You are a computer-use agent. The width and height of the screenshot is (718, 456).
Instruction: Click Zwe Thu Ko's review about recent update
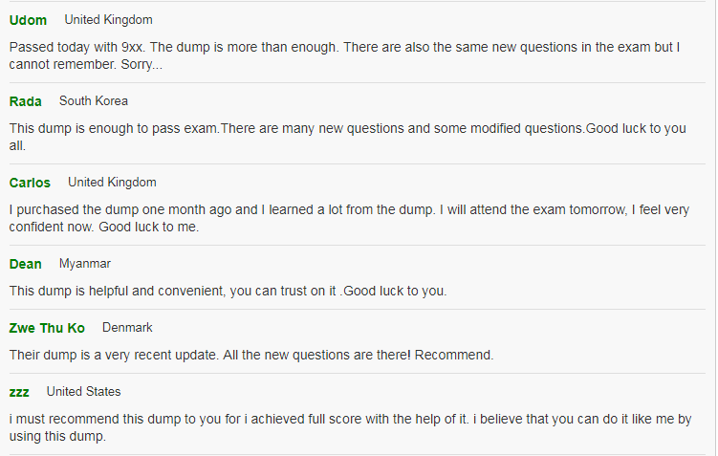point(251,355)
